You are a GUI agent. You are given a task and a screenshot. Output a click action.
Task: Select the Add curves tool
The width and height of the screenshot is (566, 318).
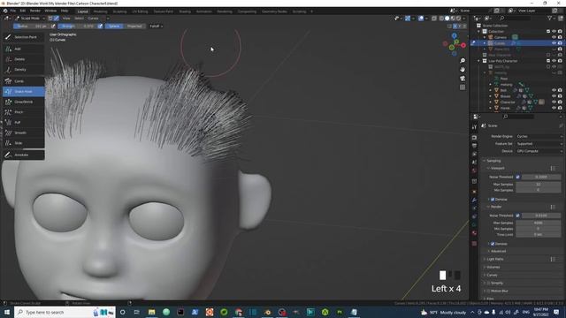(24, 49)
